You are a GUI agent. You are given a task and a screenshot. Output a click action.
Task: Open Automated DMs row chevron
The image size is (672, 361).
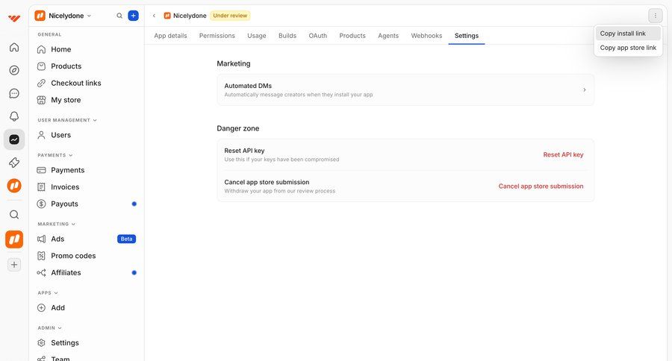pyautogui.click(x=584, y=90)
